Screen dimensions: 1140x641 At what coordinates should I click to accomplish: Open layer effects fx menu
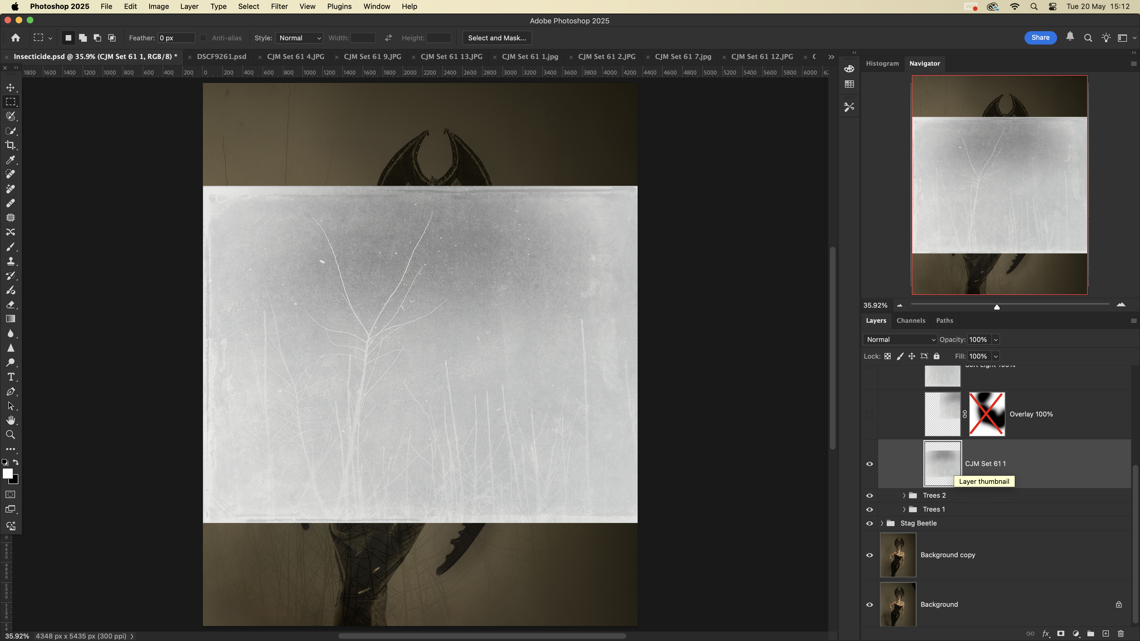click(x=1046, y=633)
